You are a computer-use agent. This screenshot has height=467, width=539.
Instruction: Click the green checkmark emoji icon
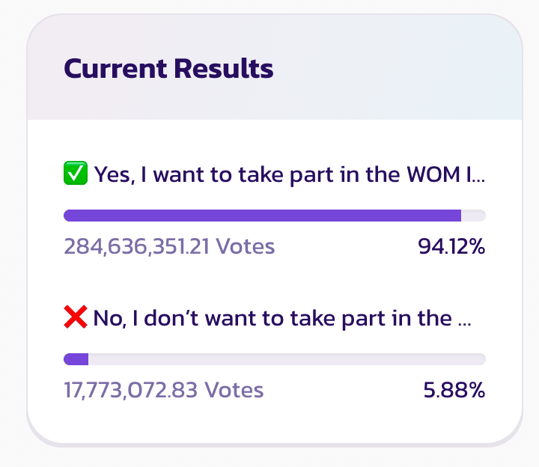click(x=76, y=173)
